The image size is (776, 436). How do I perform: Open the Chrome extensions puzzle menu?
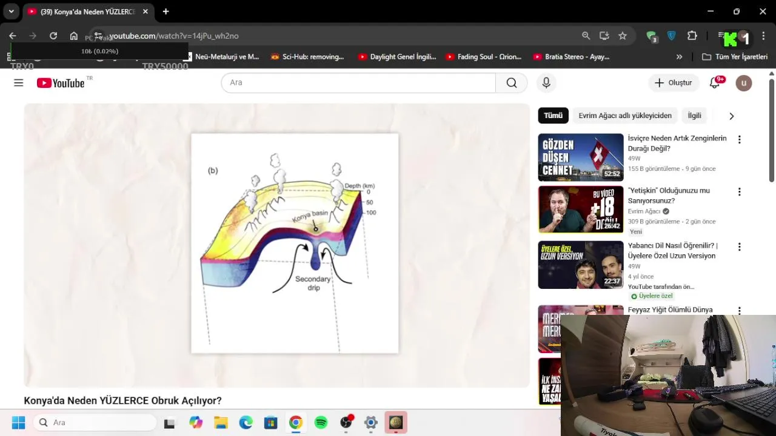692,36
